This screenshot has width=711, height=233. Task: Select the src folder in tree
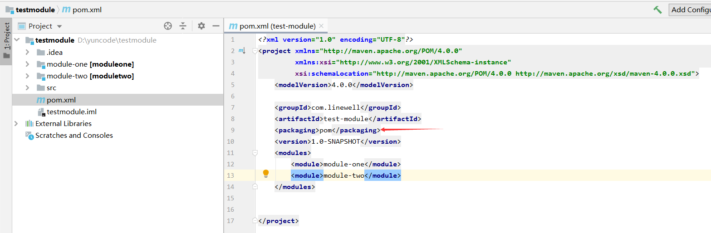(51, 87)
